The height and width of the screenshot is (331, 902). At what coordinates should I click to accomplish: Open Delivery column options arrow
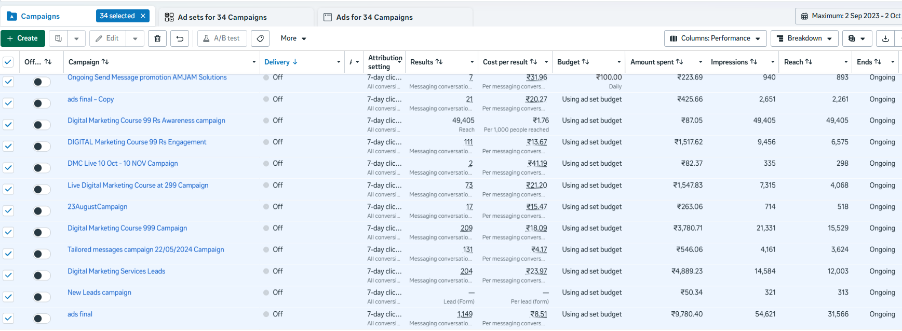(339, 62)
